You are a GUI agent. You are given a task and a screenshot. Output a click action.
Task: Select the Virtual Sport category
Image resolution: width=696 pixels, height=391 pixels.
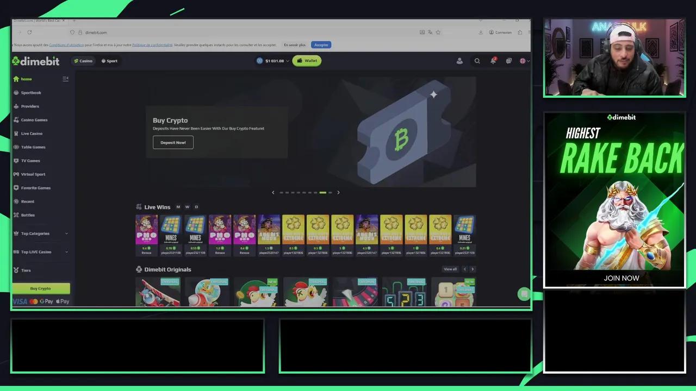point(33,174)
